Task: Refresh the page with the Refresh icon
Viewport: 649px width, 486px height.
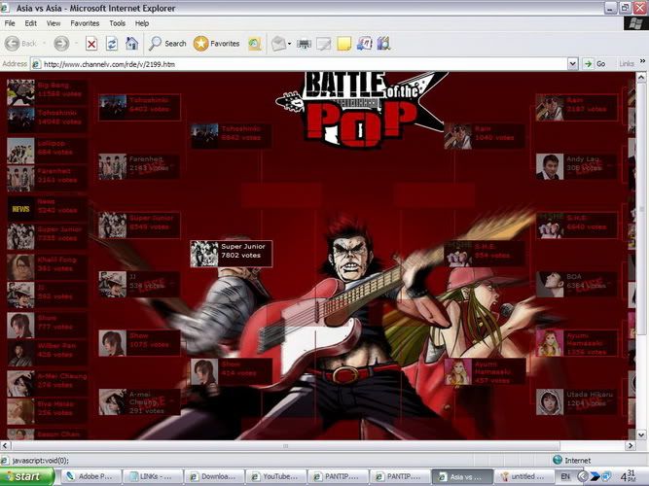Action: (112, 44)
